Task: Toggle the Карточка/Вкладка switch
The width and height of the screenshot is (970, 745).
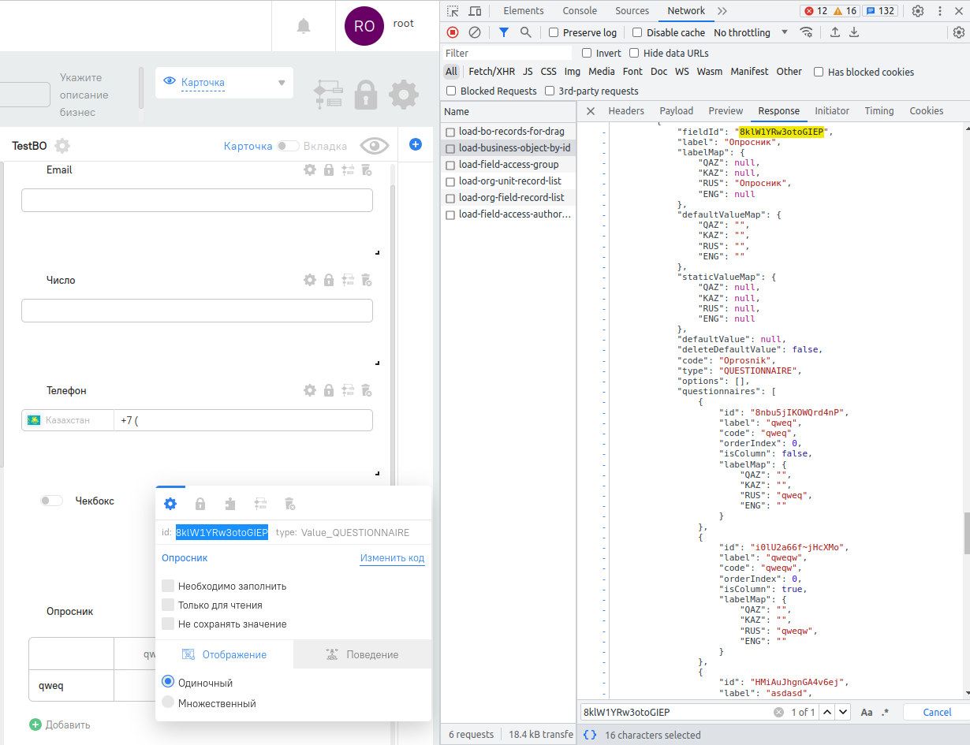Action: (288, 146)
